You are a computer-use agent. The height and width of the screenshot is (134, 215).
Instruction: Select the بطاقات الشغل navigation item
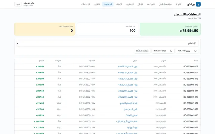[x=165, y=4]
